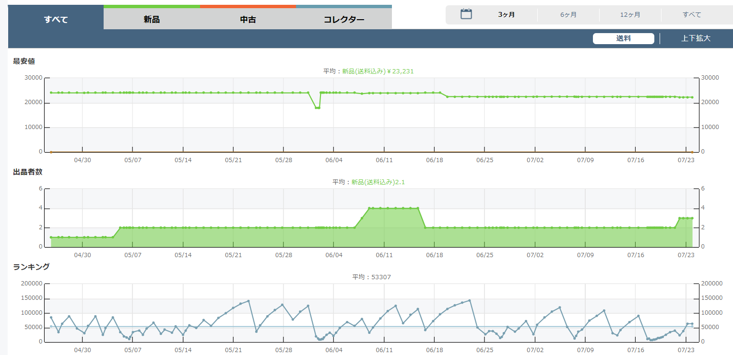This screenshot has height=355, width=733.
Task: Click the price dip point in 最安値 chart
Action: [x=317, y=107]
